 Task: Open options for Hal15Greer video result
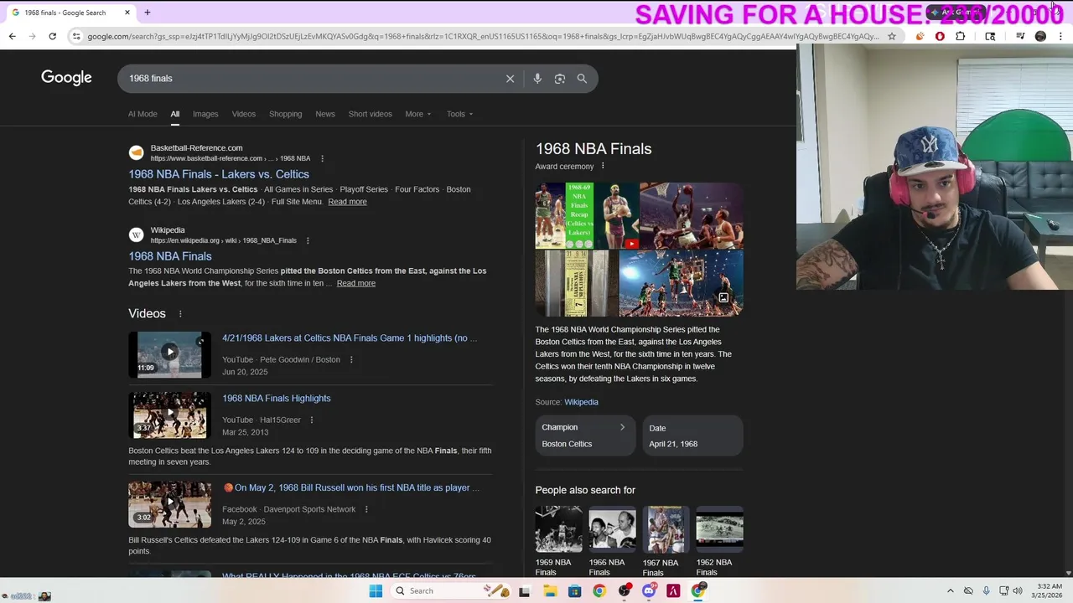[312, 420]
